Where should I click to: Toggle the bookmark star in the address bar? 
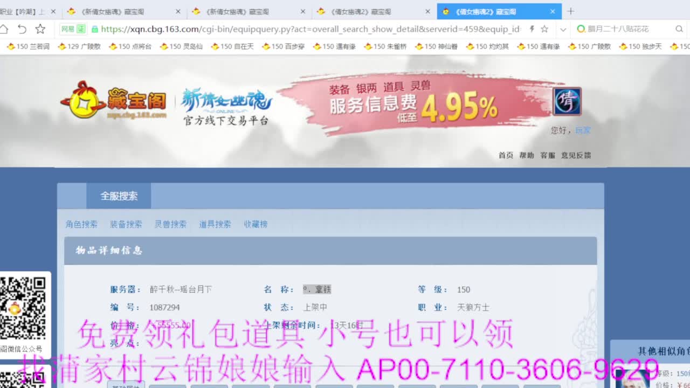544,29
